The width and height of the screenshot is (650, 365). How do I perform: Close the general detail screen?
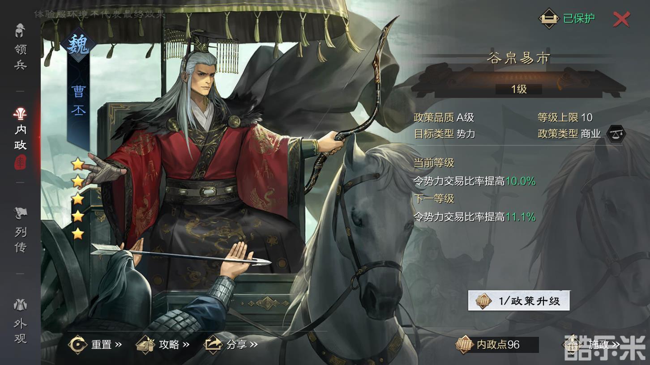[621, 19]
